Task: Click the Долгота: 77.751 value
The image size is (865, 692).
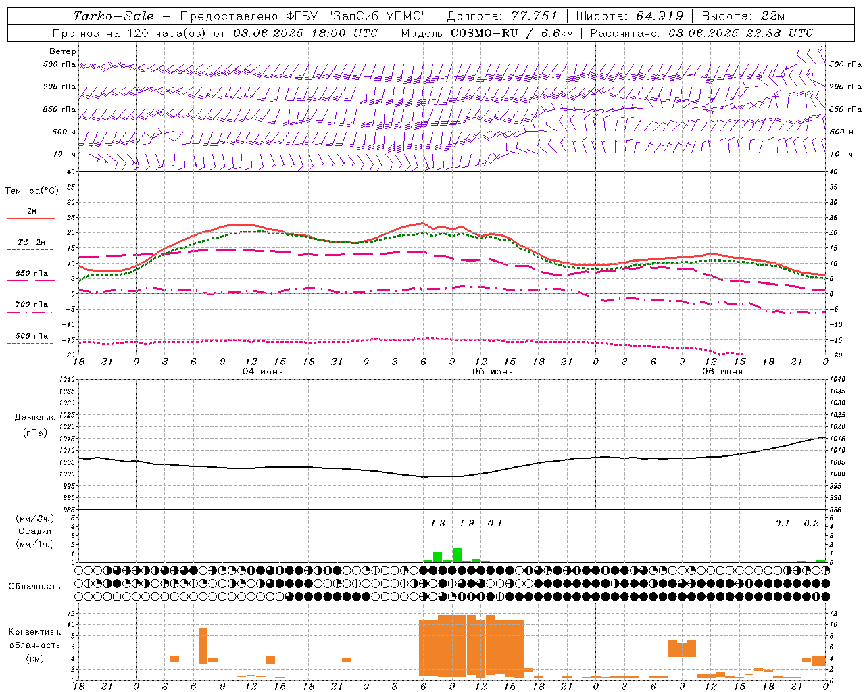Action: click(x=502, y=16)
